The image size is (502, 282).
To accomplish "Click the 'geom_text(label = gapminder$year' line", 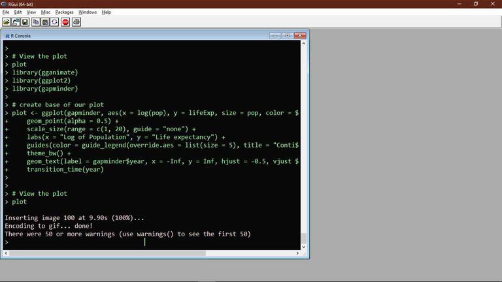I will click(163, 161).
